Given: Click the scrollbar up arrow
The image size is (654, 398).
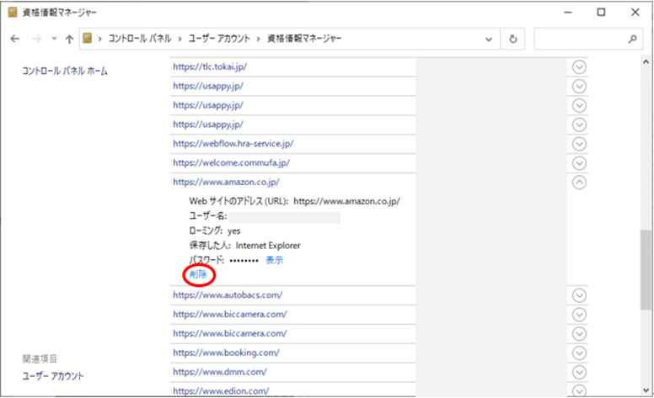Looking at the screenshot, I should pyautogui.click(x=646, y=62).
